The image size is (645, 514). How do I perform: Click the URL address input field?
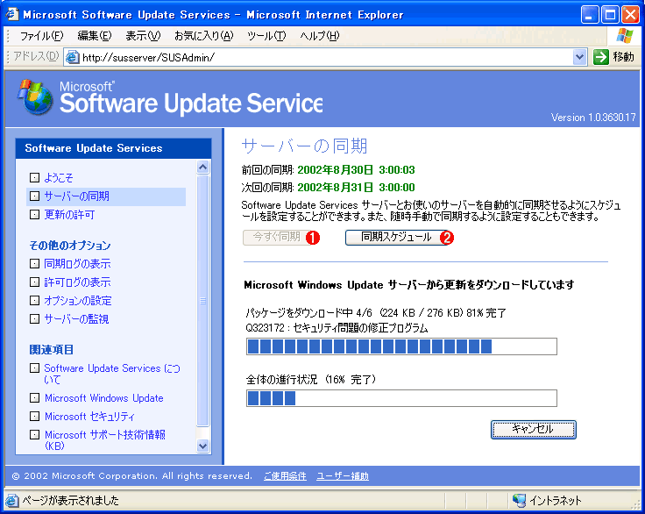click(325, 57)
